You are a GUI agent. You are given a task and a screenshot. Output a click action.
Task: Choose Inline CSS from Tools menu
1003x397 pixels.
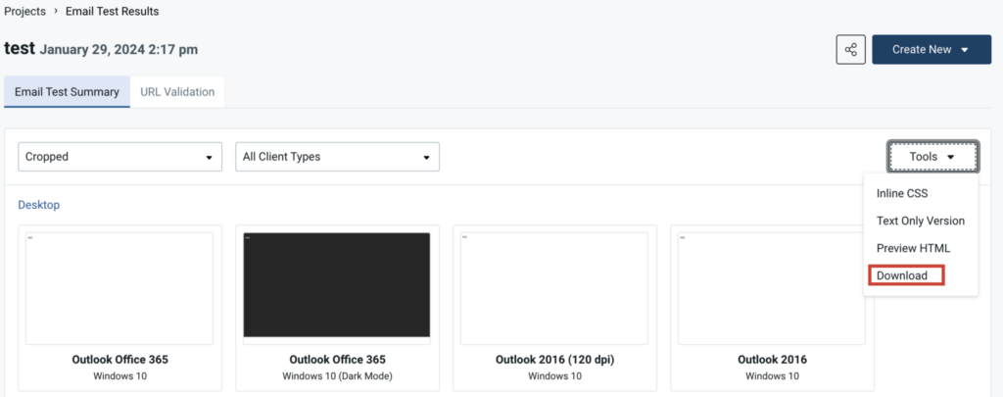[x=902, y=193]
